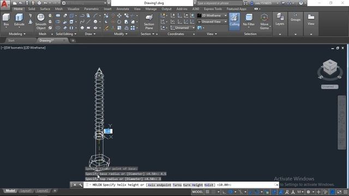The width and height of the screenshot is (349, 196).
Task: Click the Smooth Object mesh tool
Action: click(41, 22)
